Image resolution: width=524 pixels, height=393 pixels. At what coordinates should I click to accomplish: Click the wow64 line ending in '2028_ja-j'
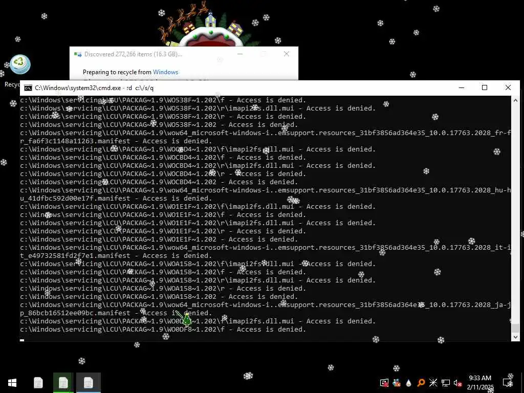pyautogui.click(x=266, y=305)
